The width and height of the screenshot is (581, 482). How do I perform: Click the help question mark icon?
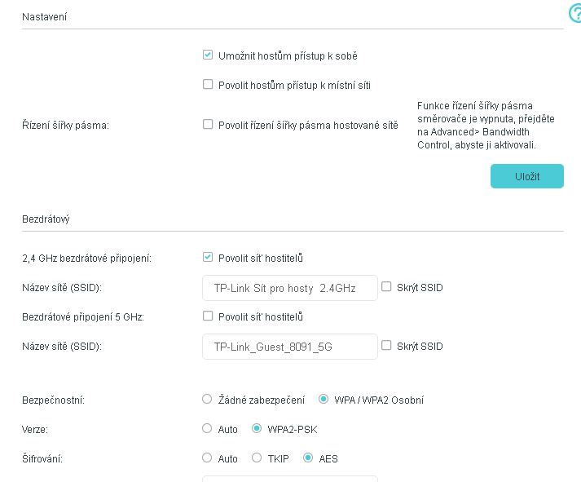tap(572, 14)
